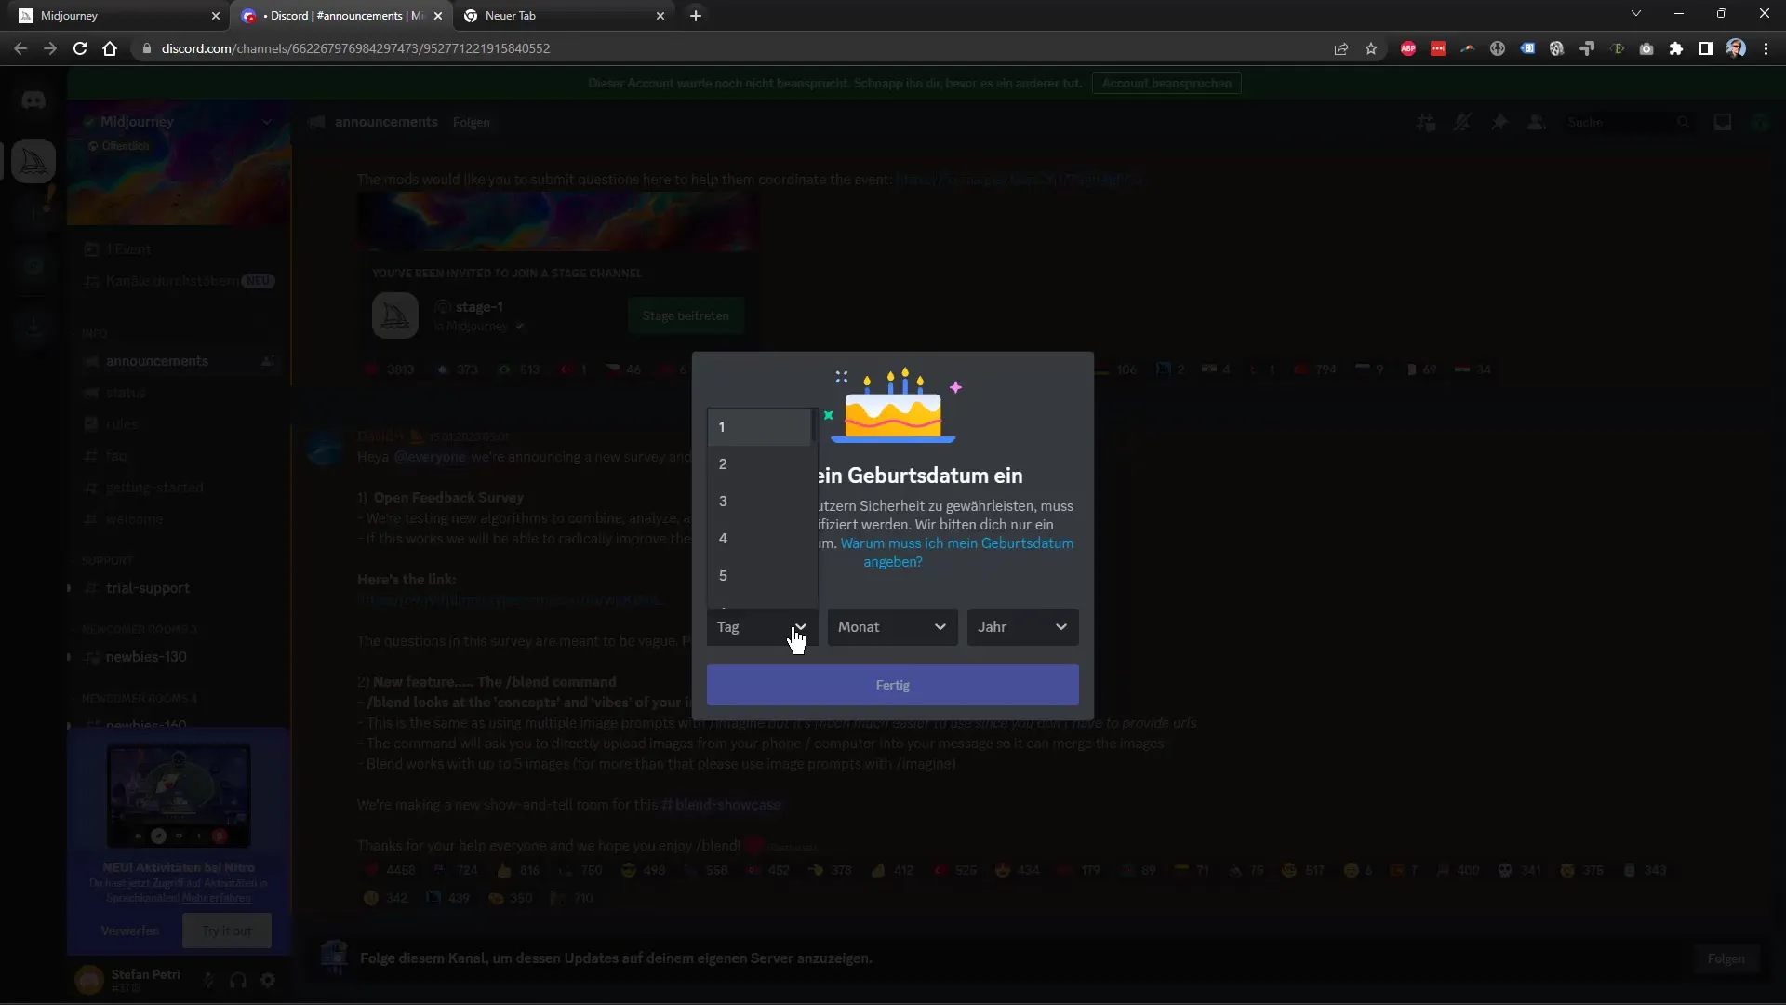Screen dimensions: 1786x1005
Task: Open the 1 Event entry
Action: tap(128, 249)
